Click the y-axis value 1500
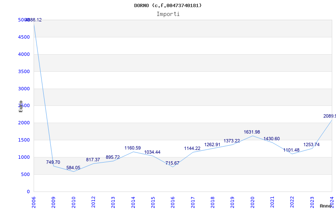The width and height of the screenshot is (336, 210). (x=24, y=140)
